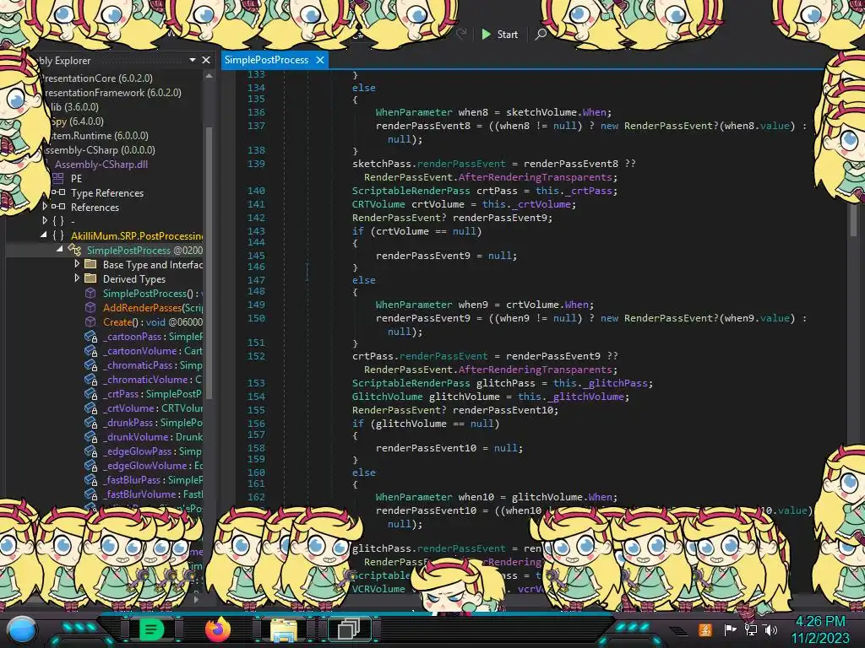This screenshot has width=865, height=648.
Task: Select the _edgeGlowVolume field row
Action: [144, 465]
